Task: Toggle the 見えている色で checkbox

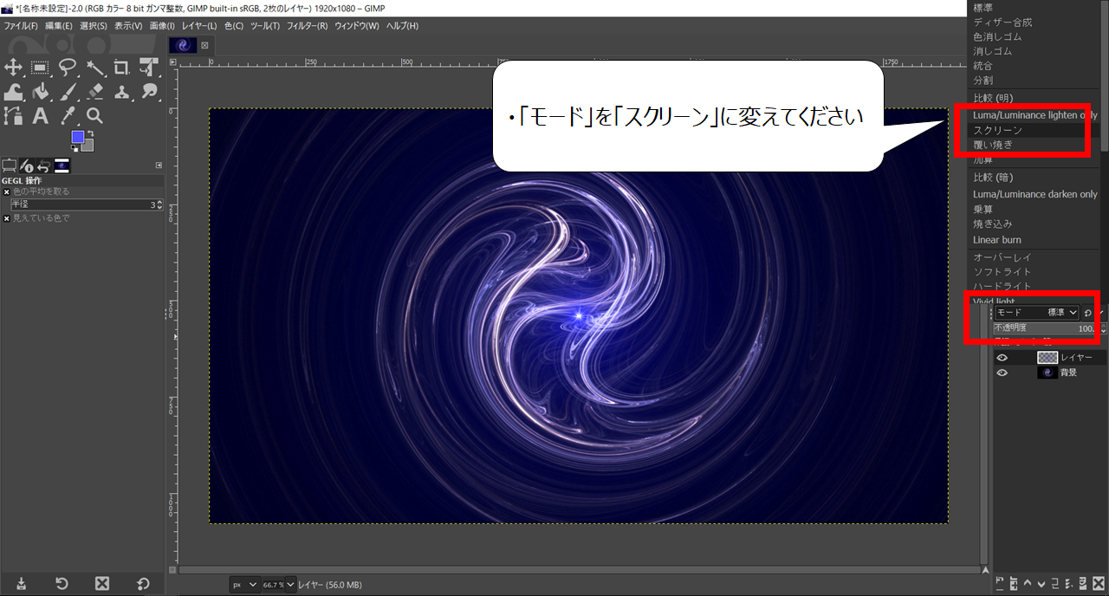Action: click(6, 218)
